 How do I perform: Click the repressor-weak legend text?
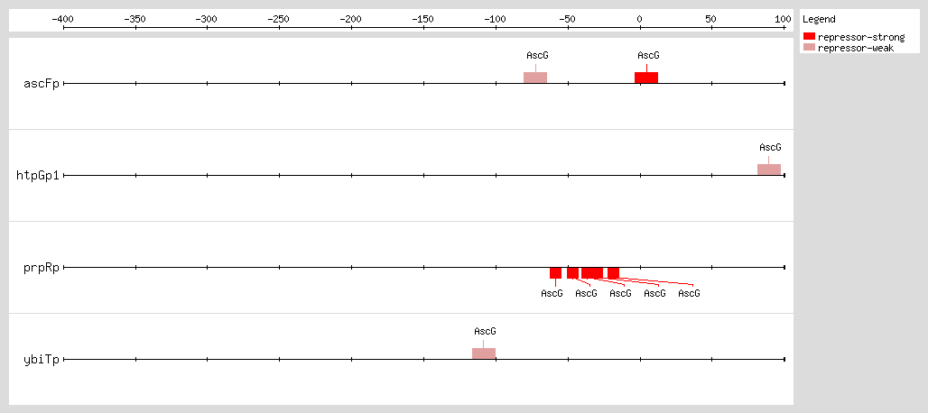point(856,48)
